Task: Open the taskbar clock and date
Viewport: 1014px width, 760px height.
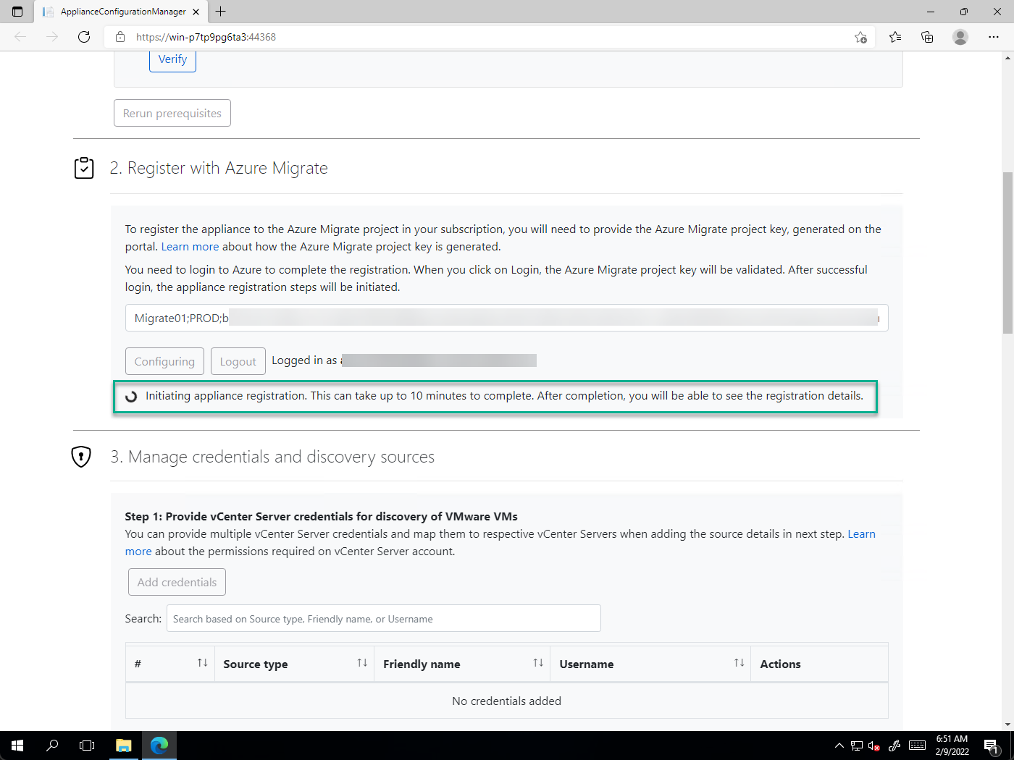Action: click(x=952, y=746)
